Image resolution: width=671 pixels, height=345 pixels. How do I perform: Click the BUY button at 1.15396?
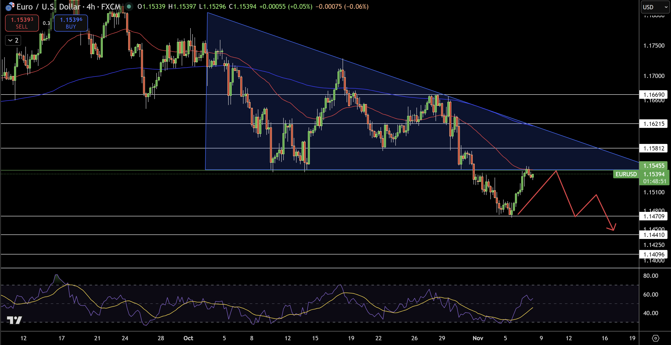click(x=71, y=23)
